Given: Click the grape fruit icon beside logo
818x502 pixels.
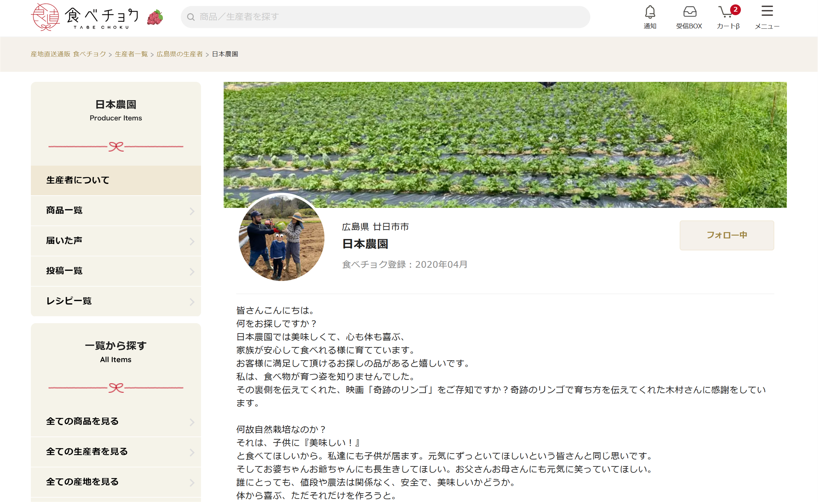Looking at the screenshot, I should [x=155, y=17].
